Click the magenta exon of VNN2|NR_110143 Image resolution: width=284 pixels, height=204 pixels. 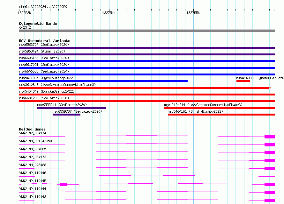(x=270, y=200)
